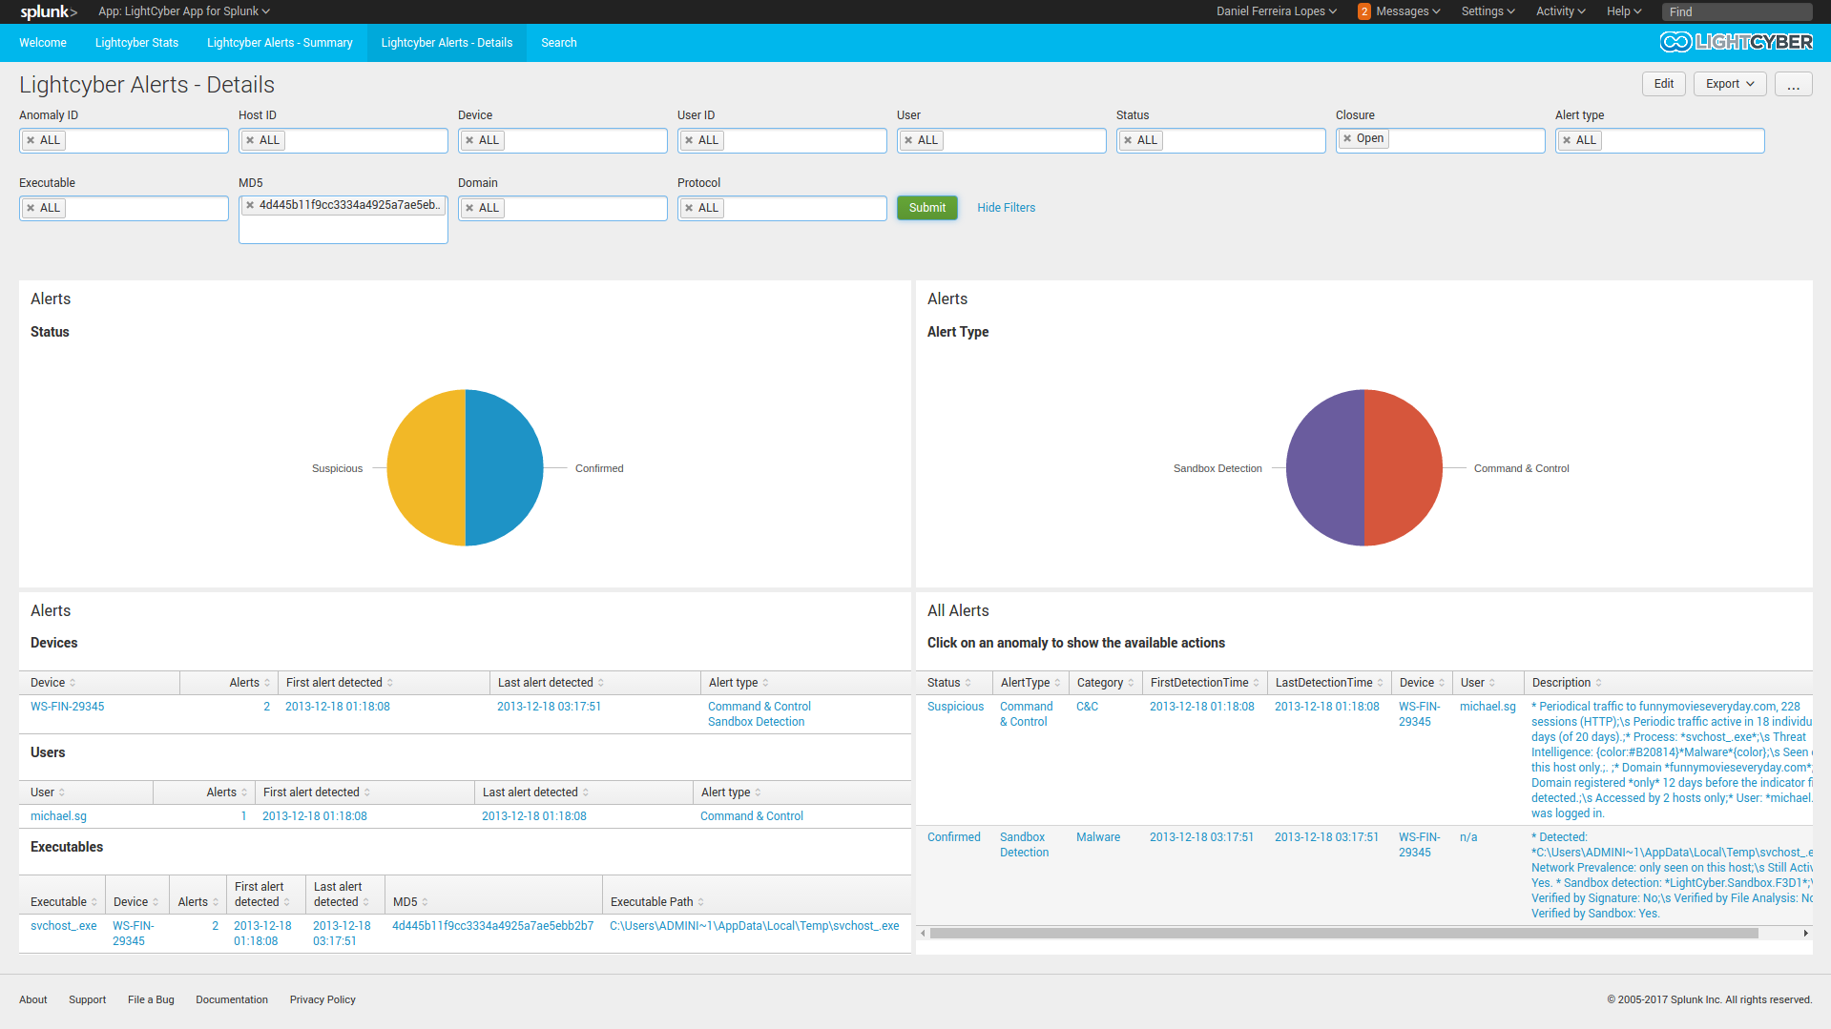Remove the MD5 hash filter tag
The image size is (1831, 1029).
[251, 205]
